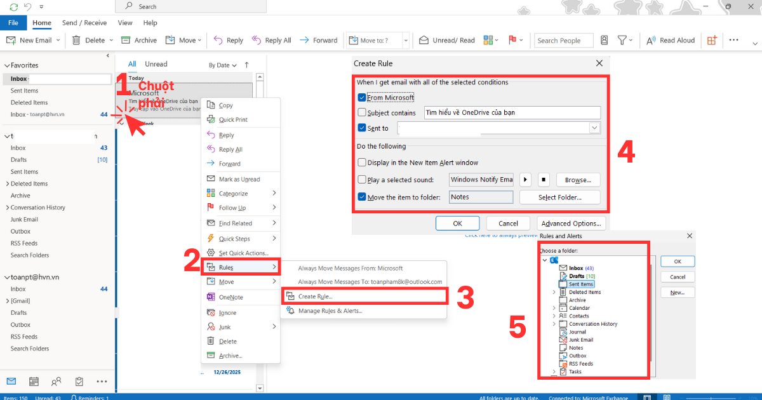The width and height of the screenshot is (762, 400).
Task: Open the Tasks navigation icon
Action: pyautogui.click(x=79, y=382)
